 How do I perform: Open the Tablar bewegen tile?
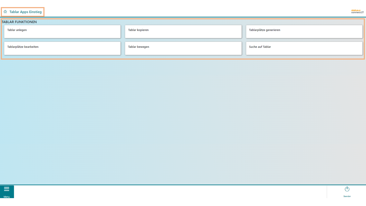(183, 48)
